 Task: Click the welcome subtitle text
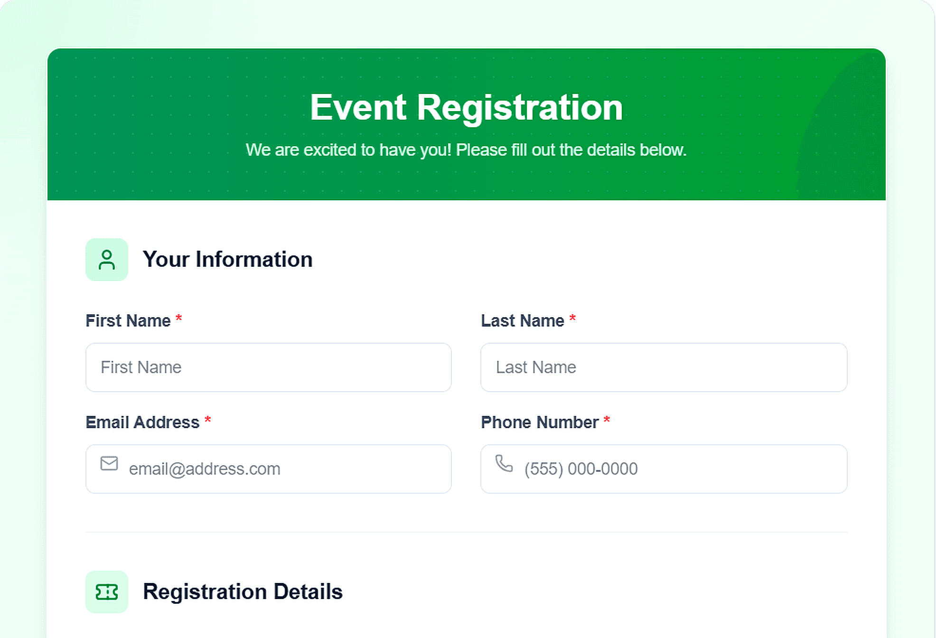pyautogui.click(x=466, y=150)
